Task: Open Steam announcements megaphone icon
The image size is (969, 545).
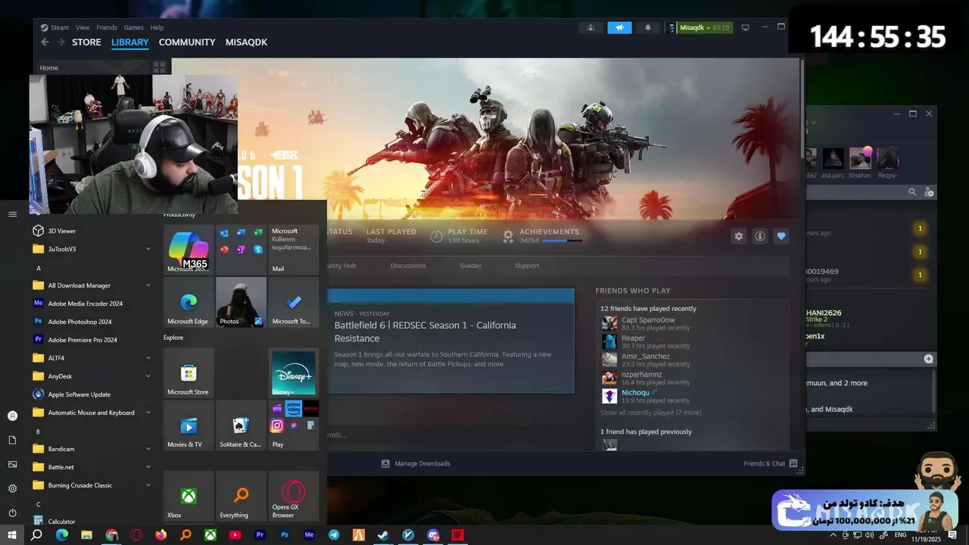Action: [x=619, y=27]
